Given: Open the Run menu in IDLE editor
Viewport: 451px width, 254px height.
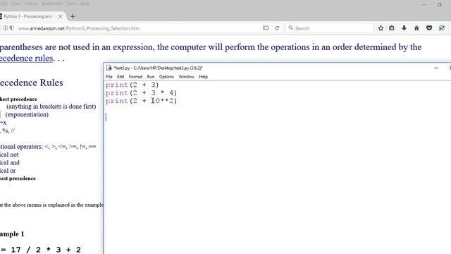Looking at the screenshot, I should click(151, 77).
